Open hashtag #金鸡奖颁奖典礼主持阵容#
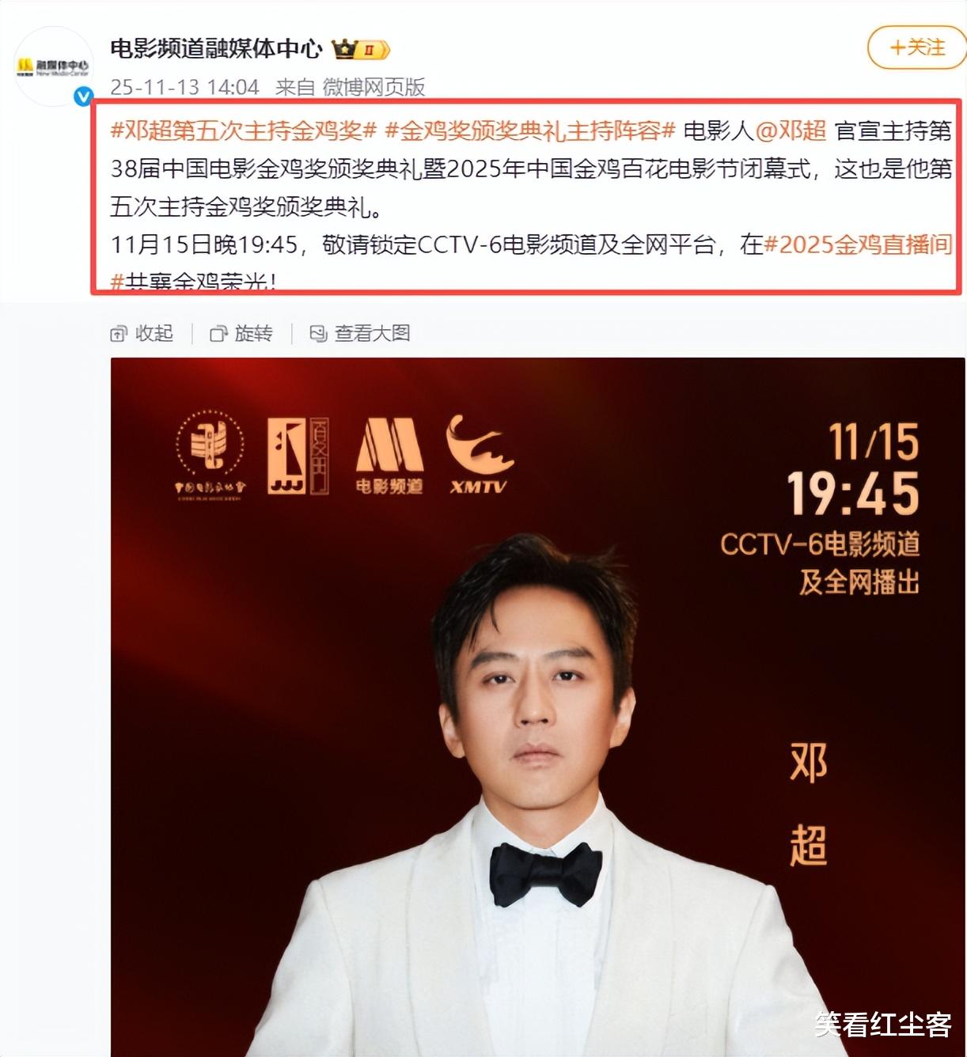 click(530, 131)
